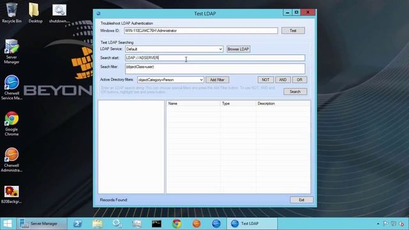Launch PowerShell from the taskbar
The image size is (409, 230).
[78, 224]
